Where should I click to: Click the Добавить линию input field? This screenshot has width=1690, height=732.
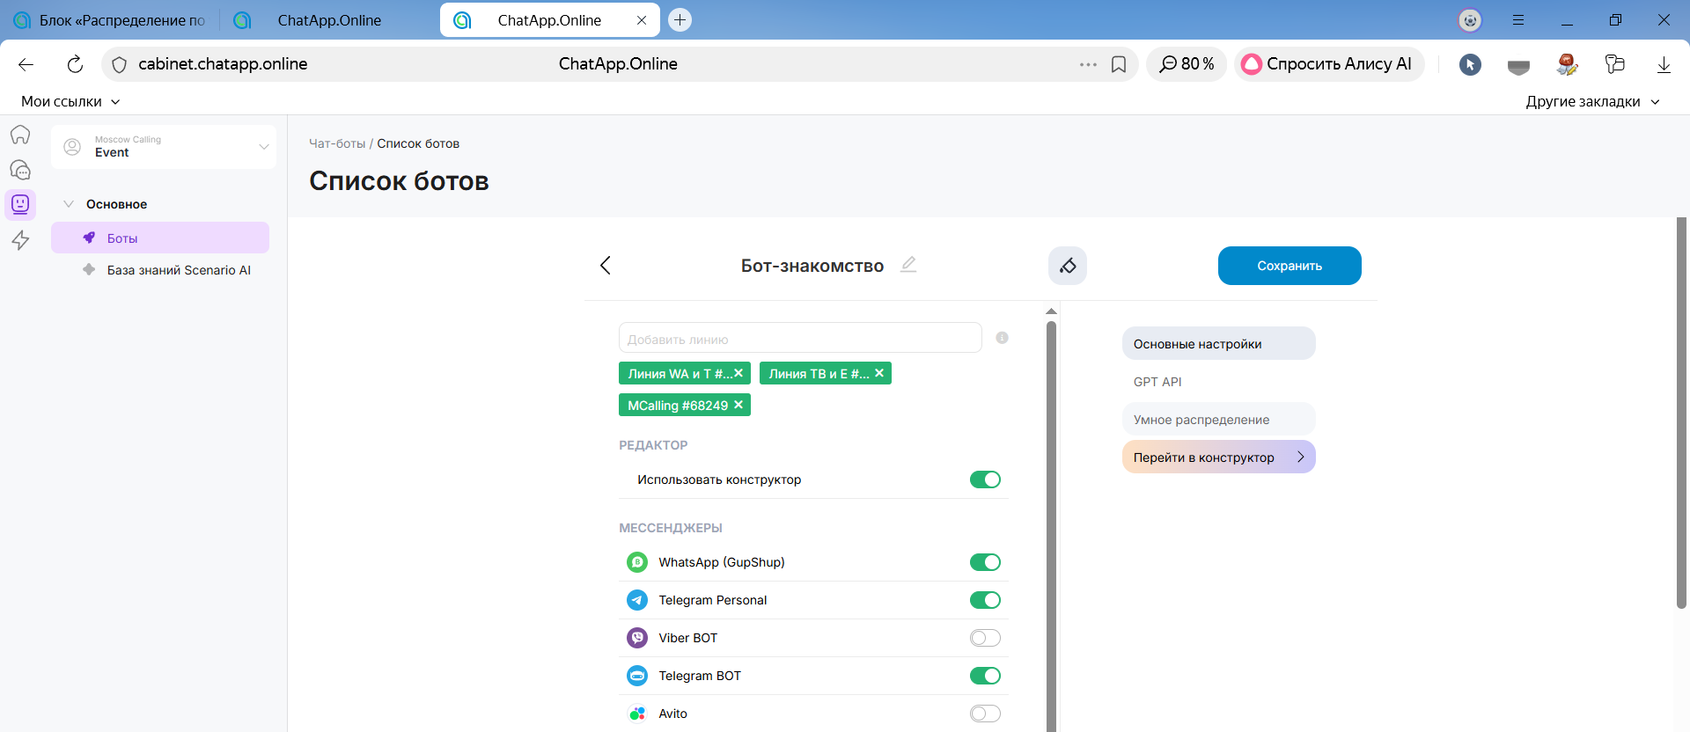point(799,339)
